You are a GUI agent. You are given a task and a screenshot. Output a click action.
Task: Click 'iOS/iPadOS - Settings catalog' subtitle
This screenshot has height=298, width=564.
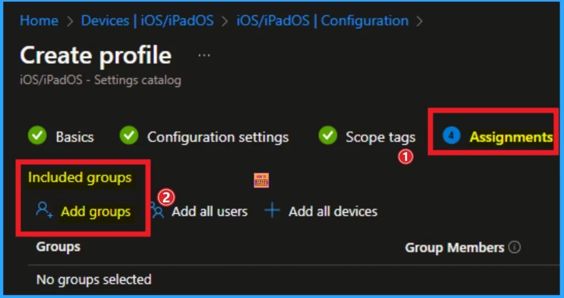tap(100, 80)
